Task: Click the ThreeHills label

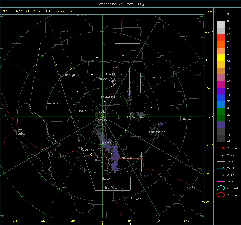Action: tap(135, 117)
